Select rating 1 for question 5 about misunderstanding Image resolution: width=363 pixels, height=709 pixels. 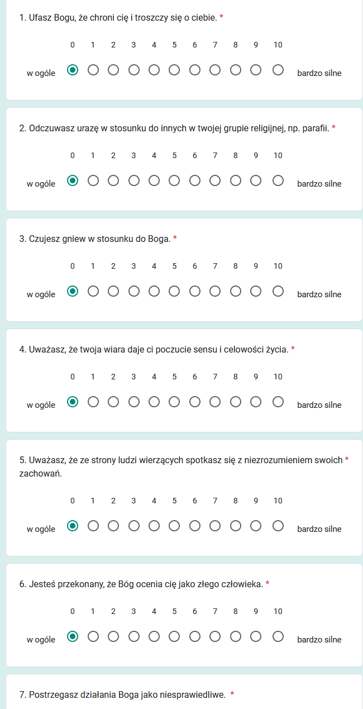click(x=93, y=526)
